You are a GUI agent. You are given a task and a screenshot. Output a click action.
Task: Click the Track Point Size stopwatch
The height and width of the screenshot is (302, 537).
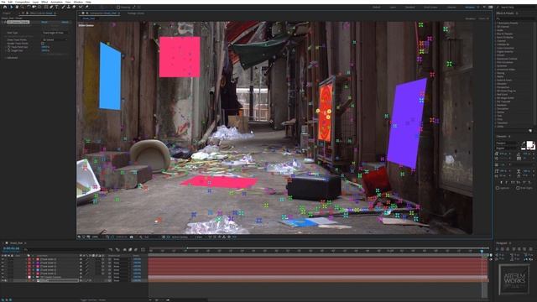pyautogui.click(x=9, y=47)
